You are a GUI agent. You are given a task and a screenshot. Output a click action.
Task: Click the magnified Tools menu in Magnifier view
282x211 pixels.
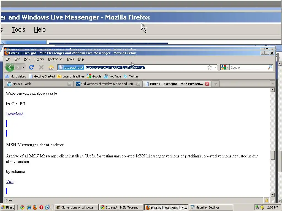[x=18, y=30]
